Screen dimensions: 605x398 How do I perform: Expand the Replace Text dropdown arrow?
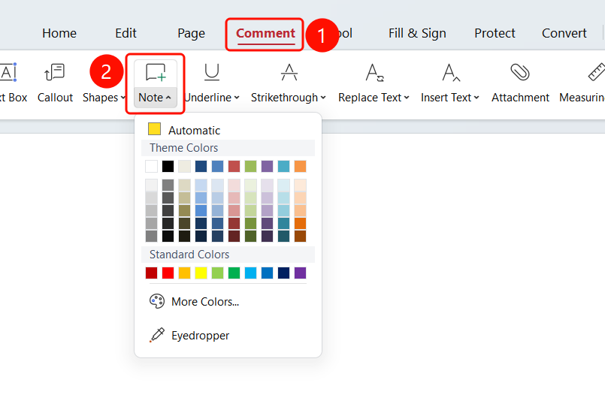click(407, 98)
